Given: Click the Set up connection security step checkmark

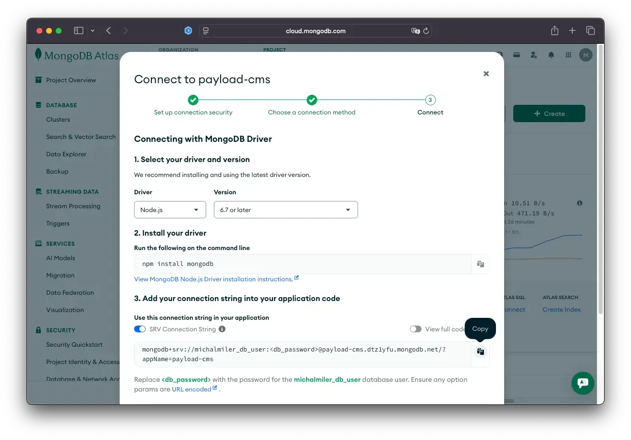Looking at the screenshot, I should (x=193, y=100).
